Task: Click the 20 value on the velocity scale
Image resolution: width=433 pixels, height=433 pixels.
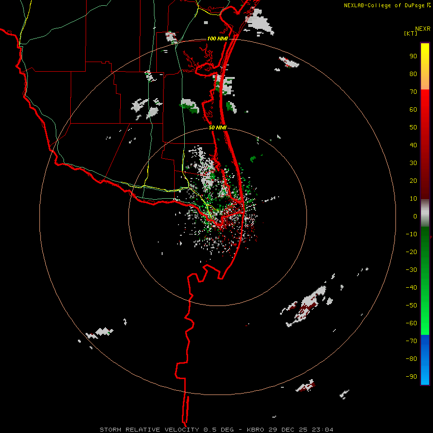Action: click(x=413, y=180)
